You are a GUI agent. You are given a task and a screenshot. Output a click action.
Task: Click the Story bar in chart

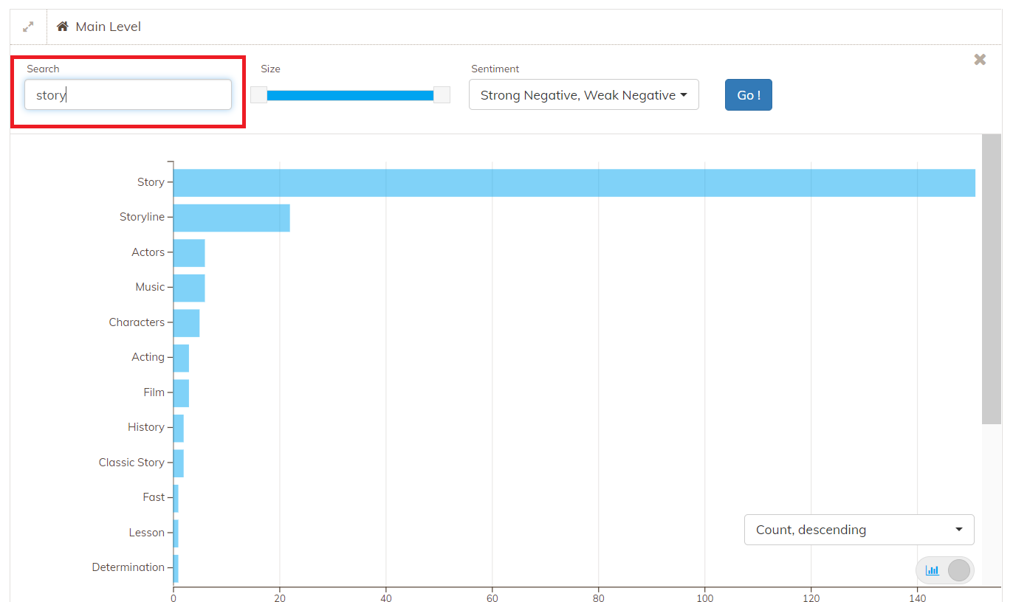[574, 183]
